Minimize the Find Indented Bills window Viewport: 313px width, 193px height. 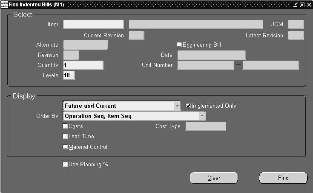(296, 5)
